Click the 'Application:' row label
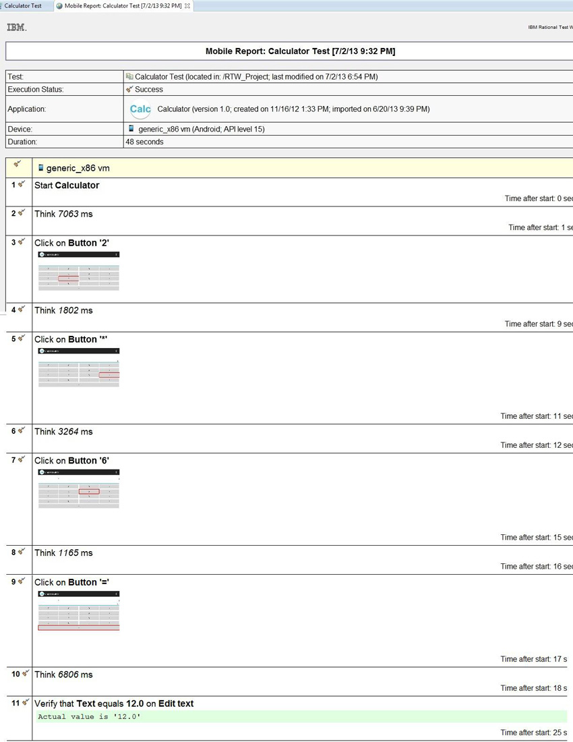Image resolution: width=573 pixels, height=742 pixels. [26, 109]
